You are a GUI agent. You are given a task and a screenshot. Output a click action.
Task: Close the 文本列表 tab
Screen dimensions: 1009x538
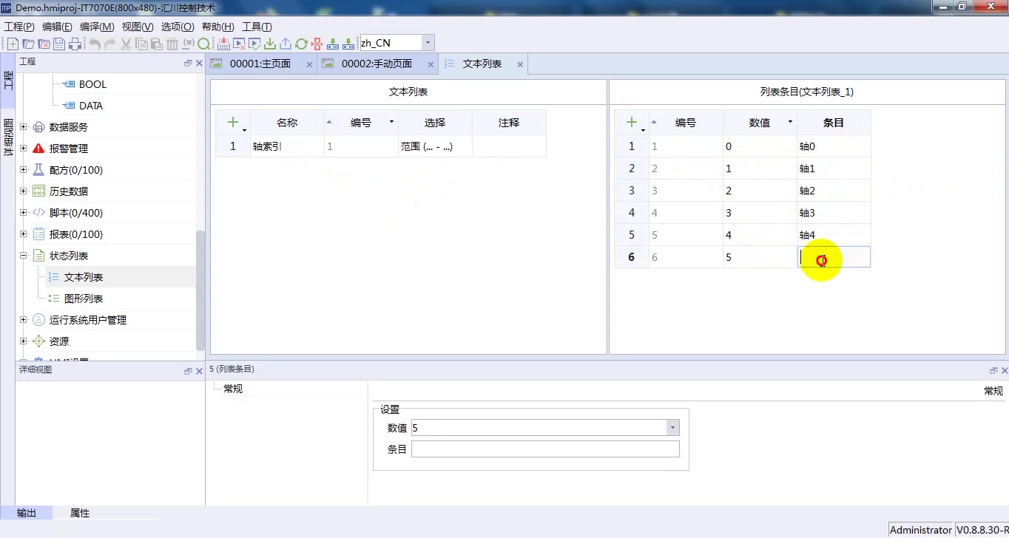pyautogui.click(x=520, y=64)
